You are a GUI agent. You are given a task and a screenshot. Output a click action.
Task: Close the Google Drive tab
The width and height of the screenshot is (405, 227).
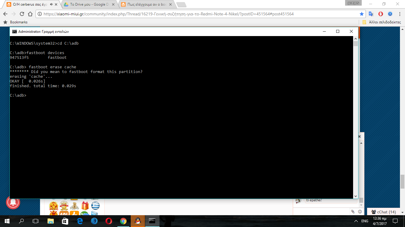(x=114, y=4)
